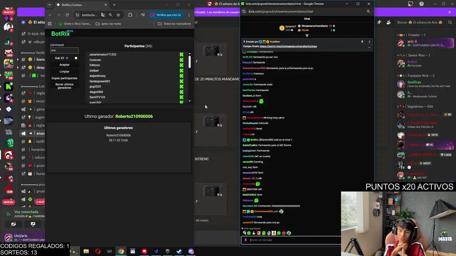This screenshot has width=456, height=256.
Task: Click the pin icon on pinned chat message
Action: 362,42
